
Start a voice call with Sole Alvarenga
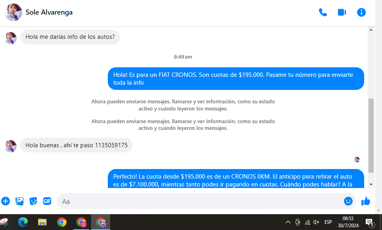tap(323, 12)
